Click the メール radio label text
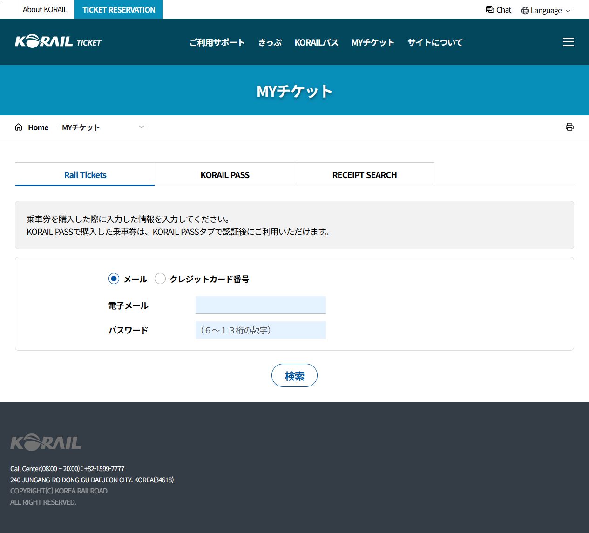589x533 pixels. [135, 279]
